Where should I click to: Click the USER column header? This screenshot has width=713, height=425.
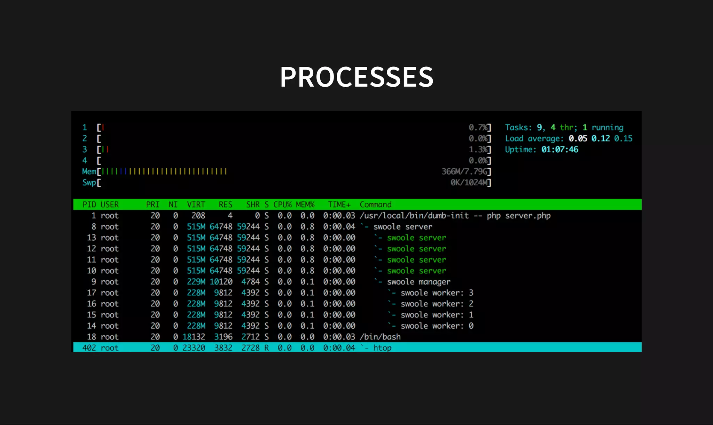pyautogui.click(x=110, y=205)
